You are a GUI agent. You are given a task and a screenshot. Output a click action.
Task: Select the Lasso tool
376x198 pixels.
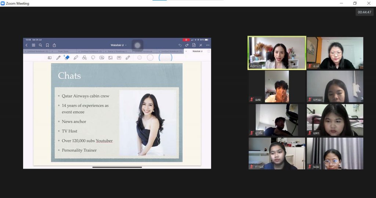tap(93, 58)
